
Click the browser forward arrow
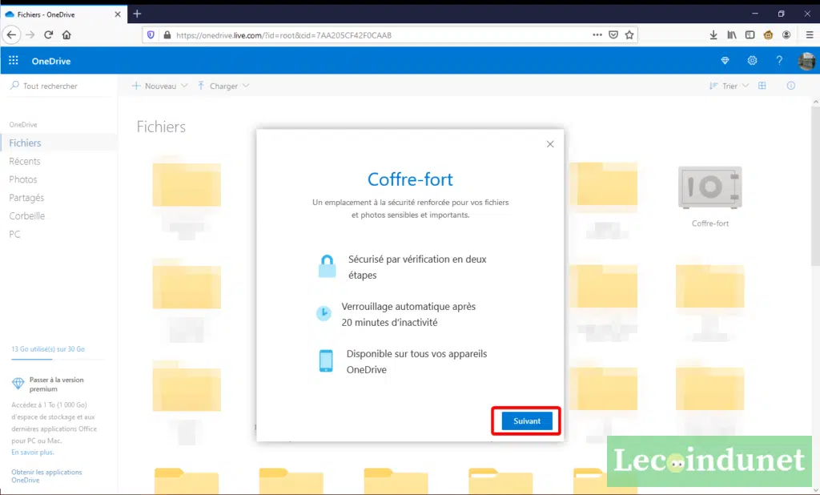[x=30, y=35]
